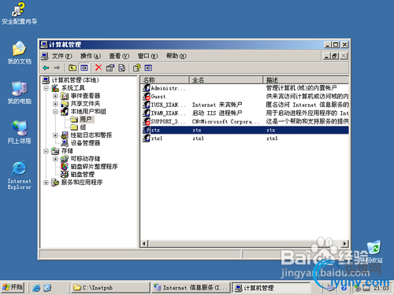This screenshot has height=295, width=394.
Task: Click 计算机管理 taskbar button
Action: tap(271, 288)
